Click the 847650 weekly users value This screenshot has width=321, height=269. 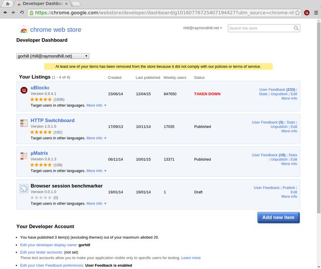tap(170, 94)
